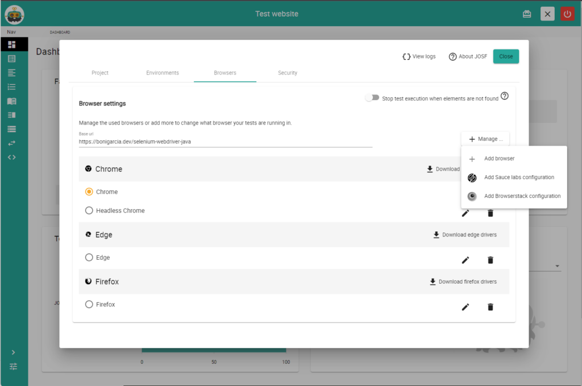
Task: Switch to the Environments tab
Action: (163, 73)
